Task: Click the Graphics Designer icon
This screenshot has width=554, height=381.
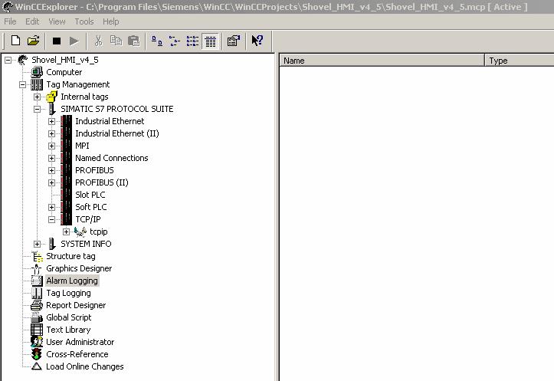Action: 37,268
